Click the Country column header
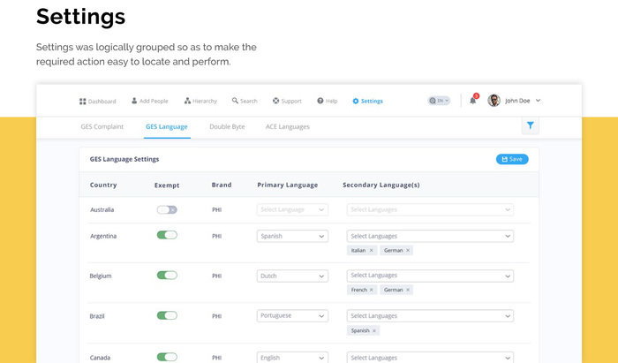The width and height of the screenshot is (618, 363). [103, 185]
